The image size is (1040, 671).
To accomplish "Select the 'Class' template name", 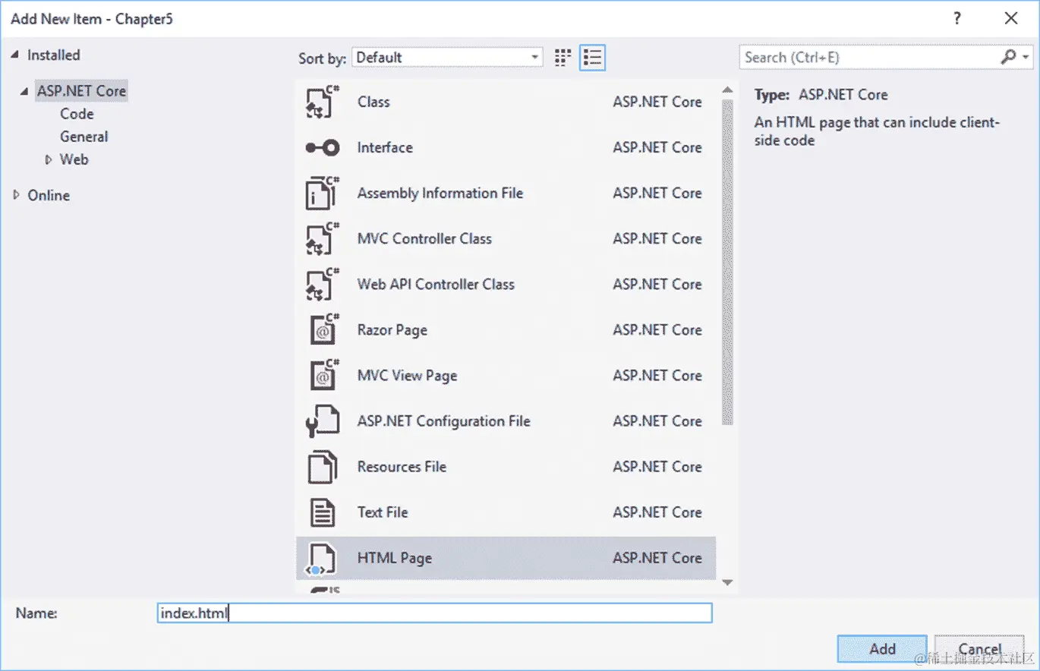I will click(373, 102).
